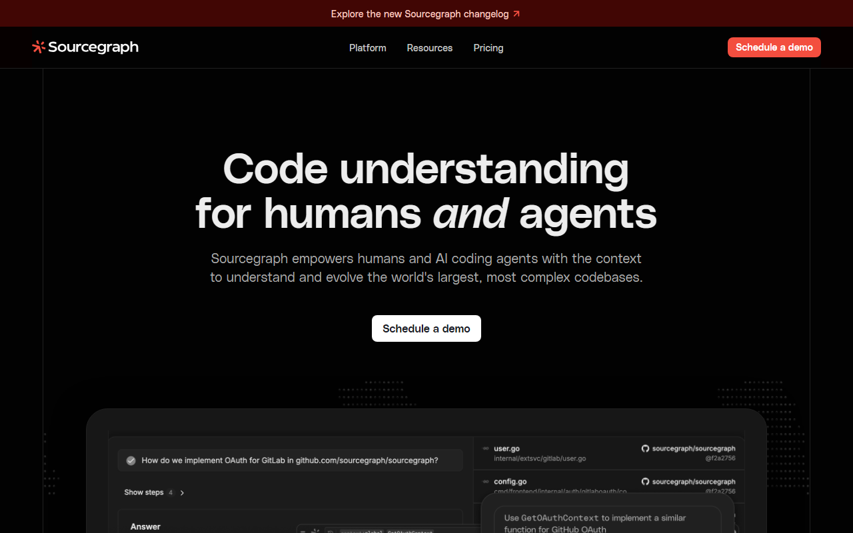Image resolution: width=853 pixels, height=533 pixels.
Task: Click the Answer heading in the demo panel
Action: [x=145, y=526]
